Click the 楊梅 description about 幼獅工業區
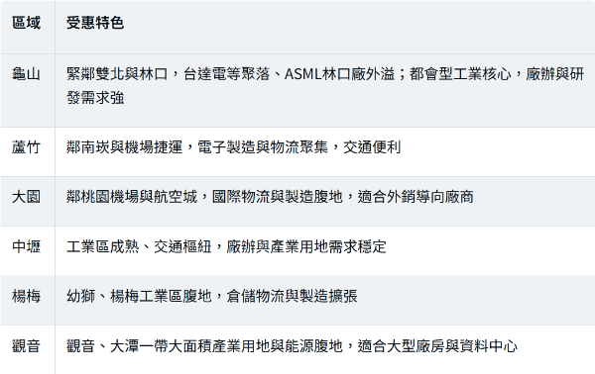Viewport: 595px width, 374px height. pyautogui.click(x=212, y=297)
